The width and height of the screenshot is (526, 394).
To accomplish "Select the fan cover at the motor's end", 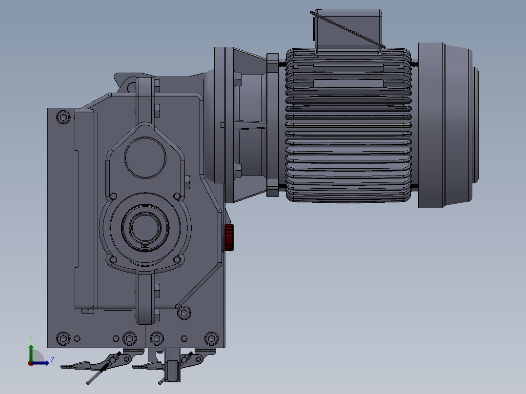I will pyautogui.click(x=448, y=125).
